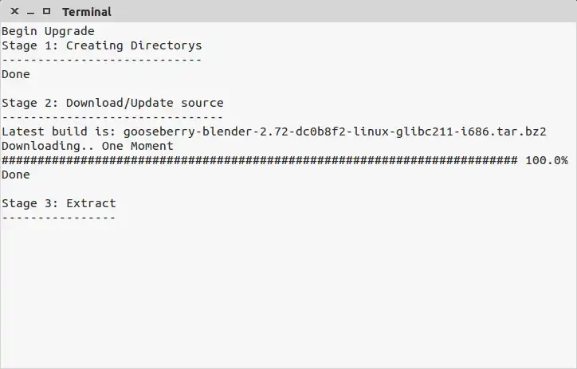Maximize the Terminal window
This screenshot has height=369, width=577.
pos(46,11)
